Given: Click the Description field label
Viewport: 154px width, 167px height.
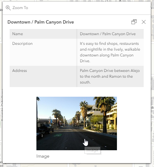Looking at the screenshot, I should point(22,44).
